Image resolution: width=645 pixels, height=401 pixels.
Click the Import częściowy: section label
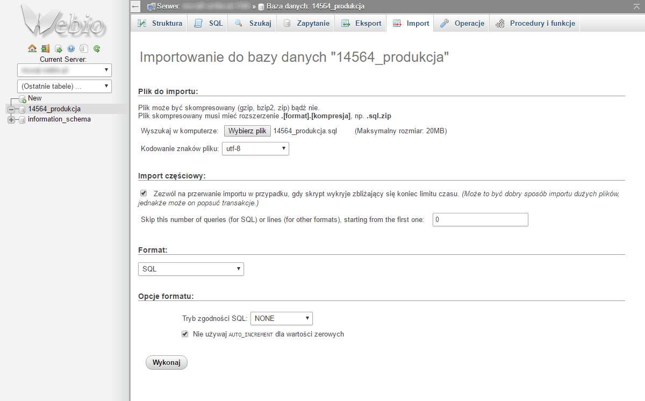coord(172,176)
